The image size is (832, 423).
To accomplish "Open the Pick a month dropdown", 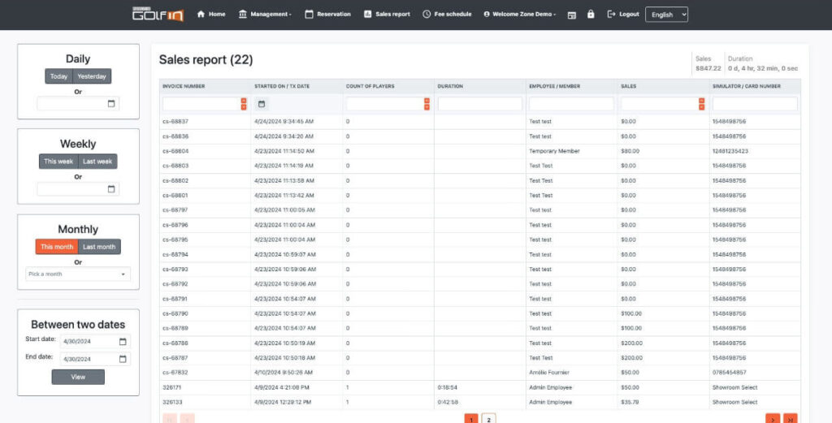I will pyautogui.click(x=78, y=274).
